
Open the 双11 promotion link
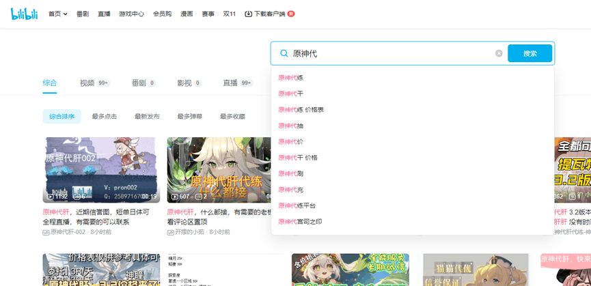[x=229, y=14]
